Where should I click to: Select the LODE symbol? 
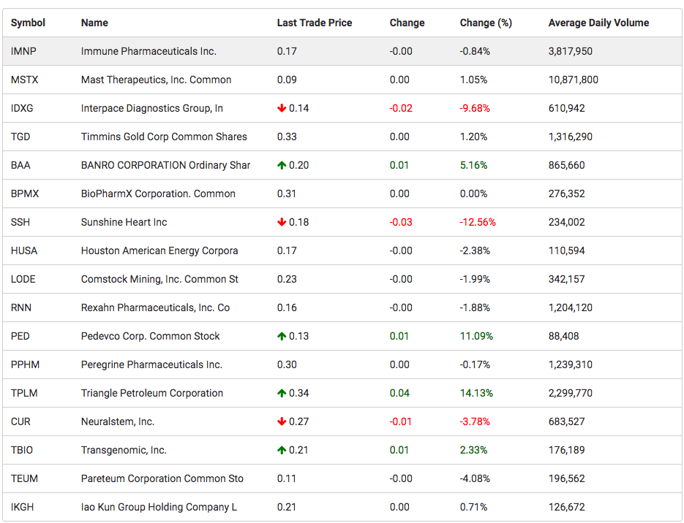(x=23, y=279)
